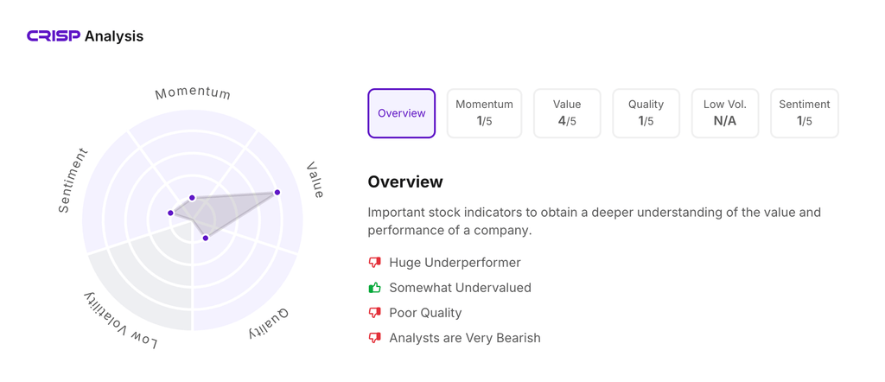This screenshot has width=885, height=382.
Task: Click the green thumbs-up icon beside Somewhat Undervalued
Action: (x=374, y=288)
